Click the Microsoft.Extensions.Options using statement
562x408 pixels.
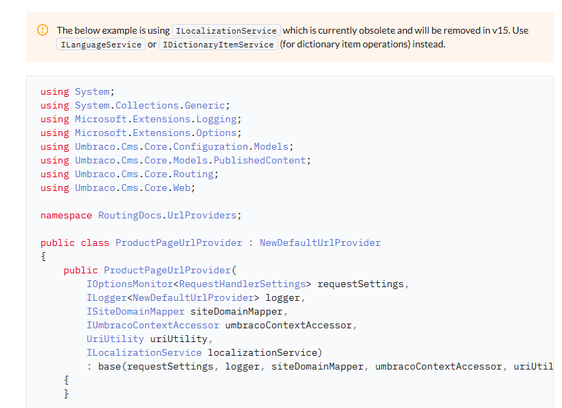point(158,133)
